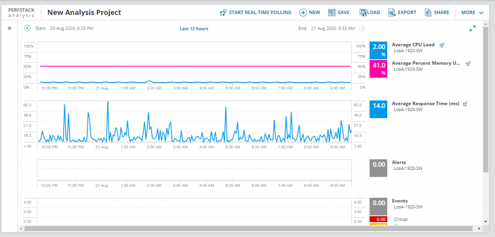This screenshot has height=237, width=495.
Task: Click the gray Alerts 0.00 box
Action: coord(378,168)
